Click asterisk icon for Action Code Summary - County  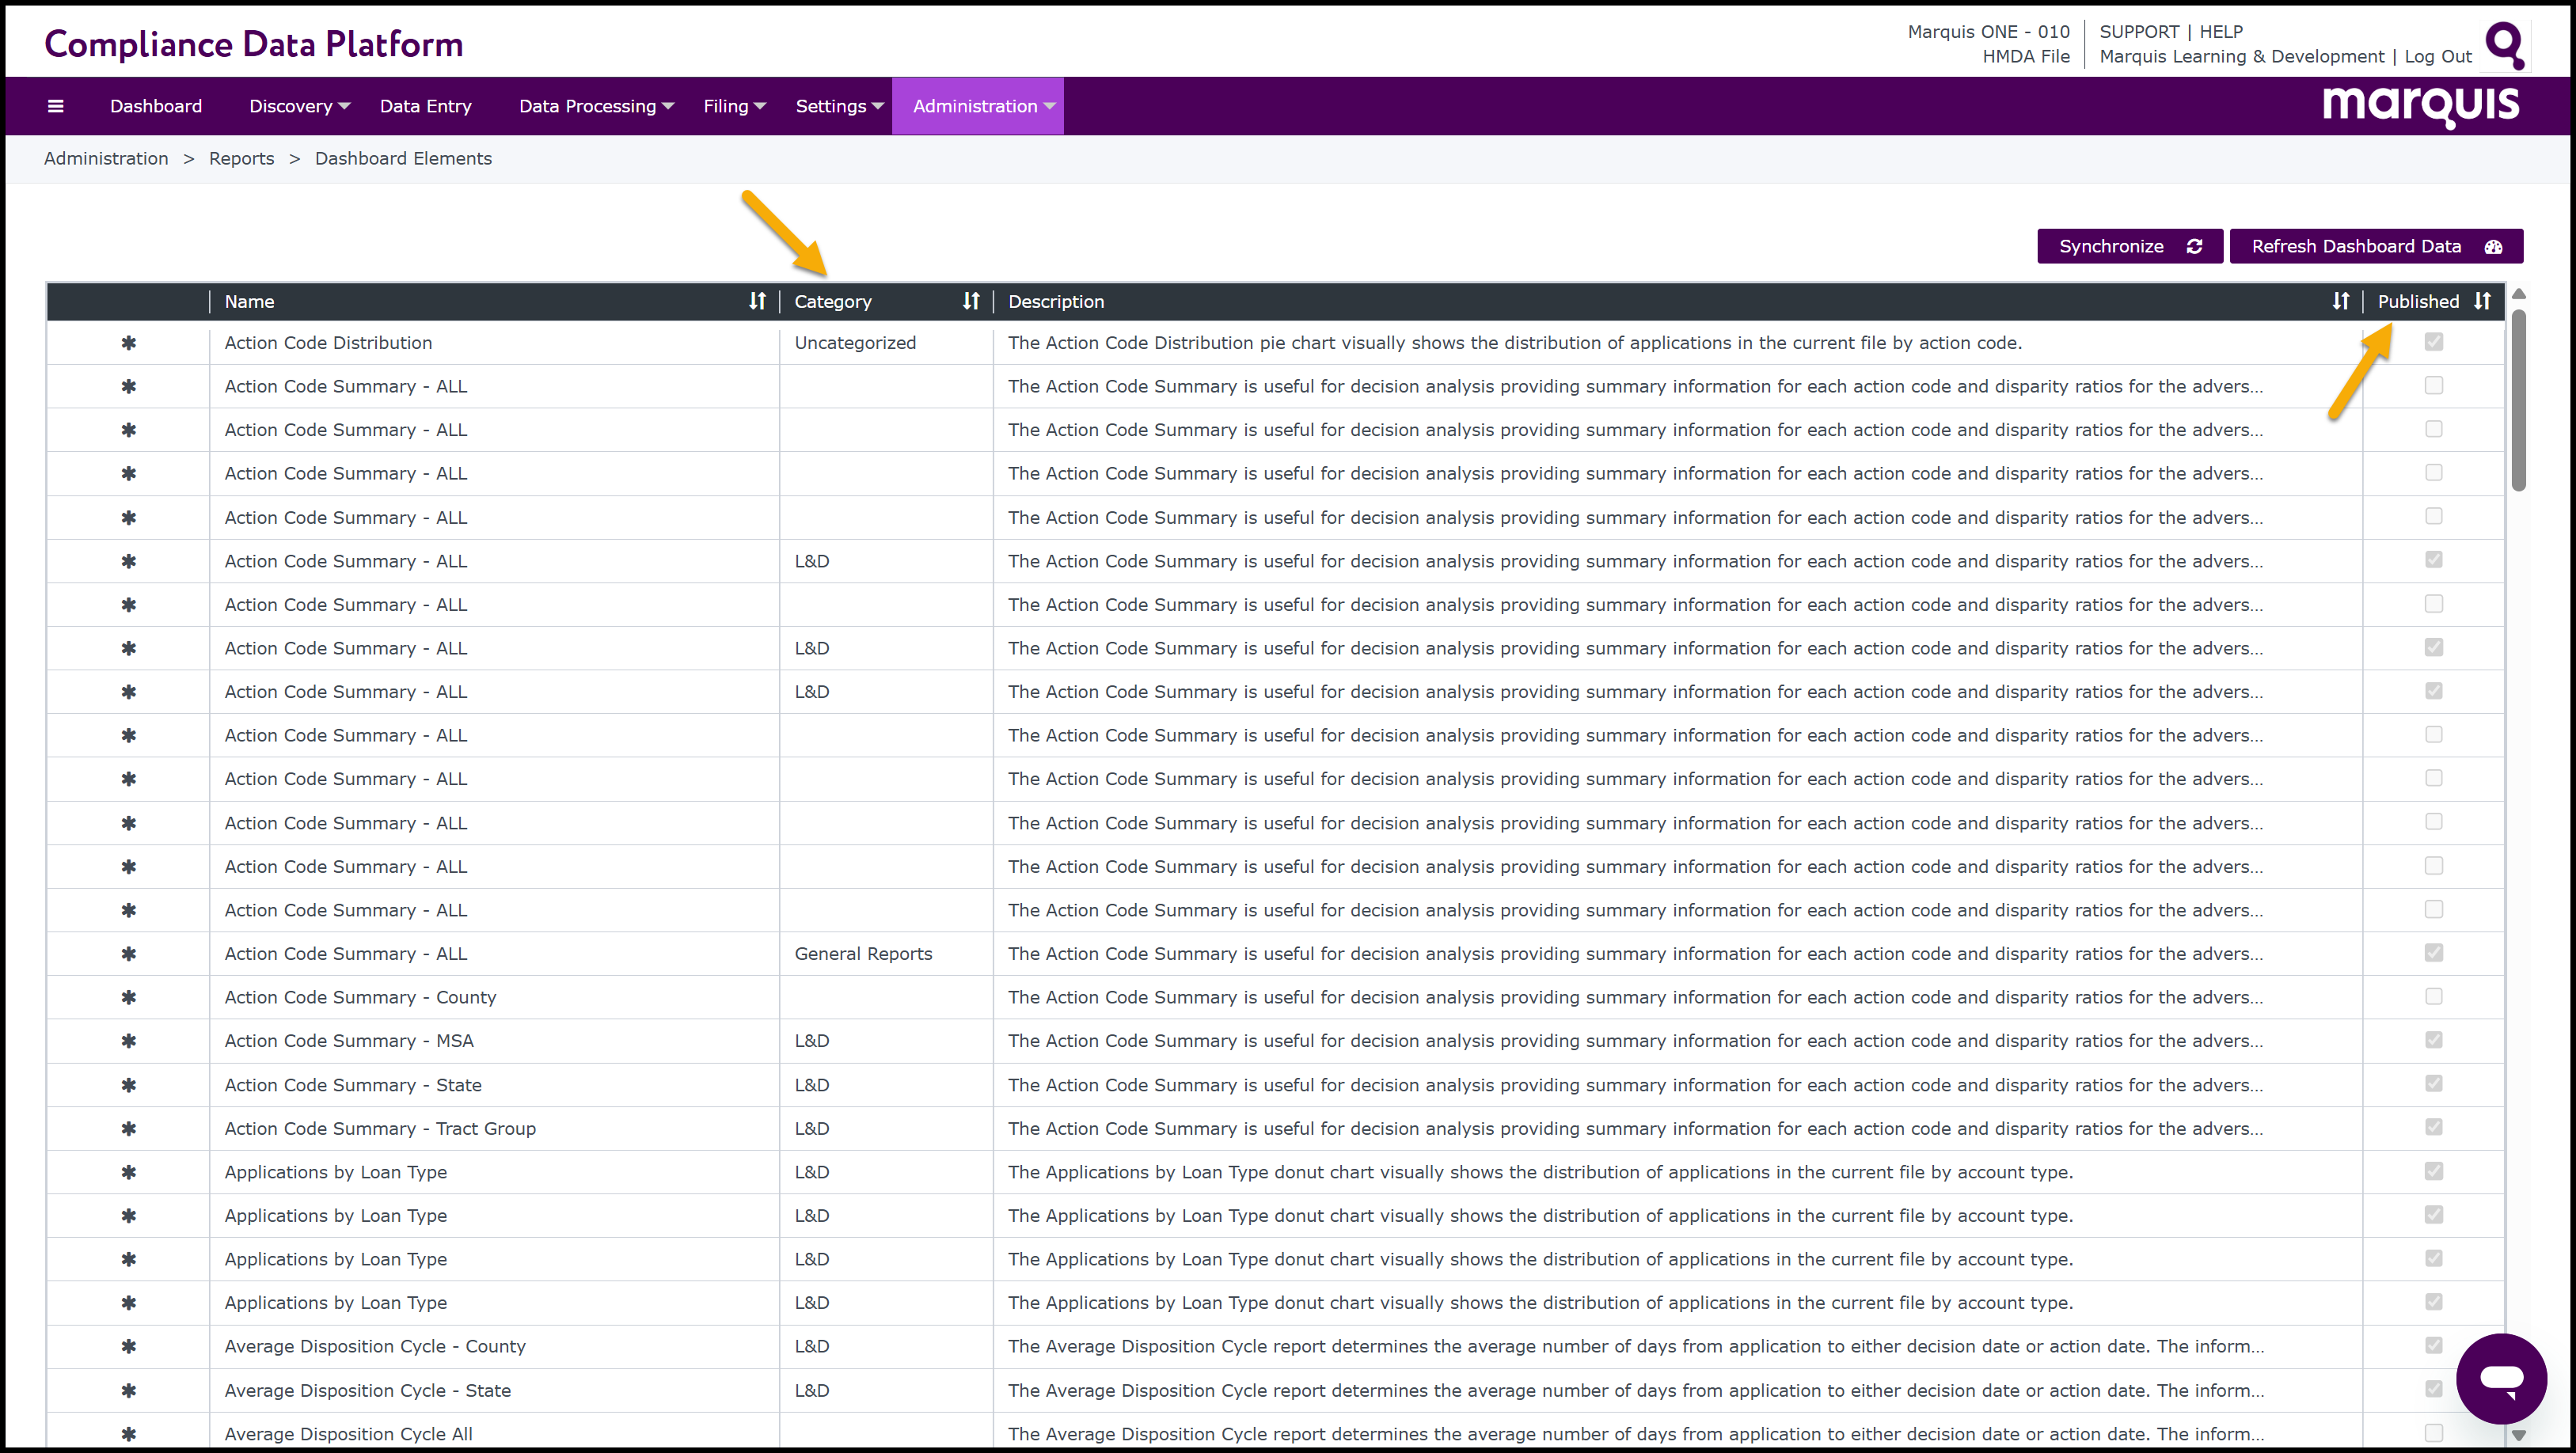(x=128, y=997)
